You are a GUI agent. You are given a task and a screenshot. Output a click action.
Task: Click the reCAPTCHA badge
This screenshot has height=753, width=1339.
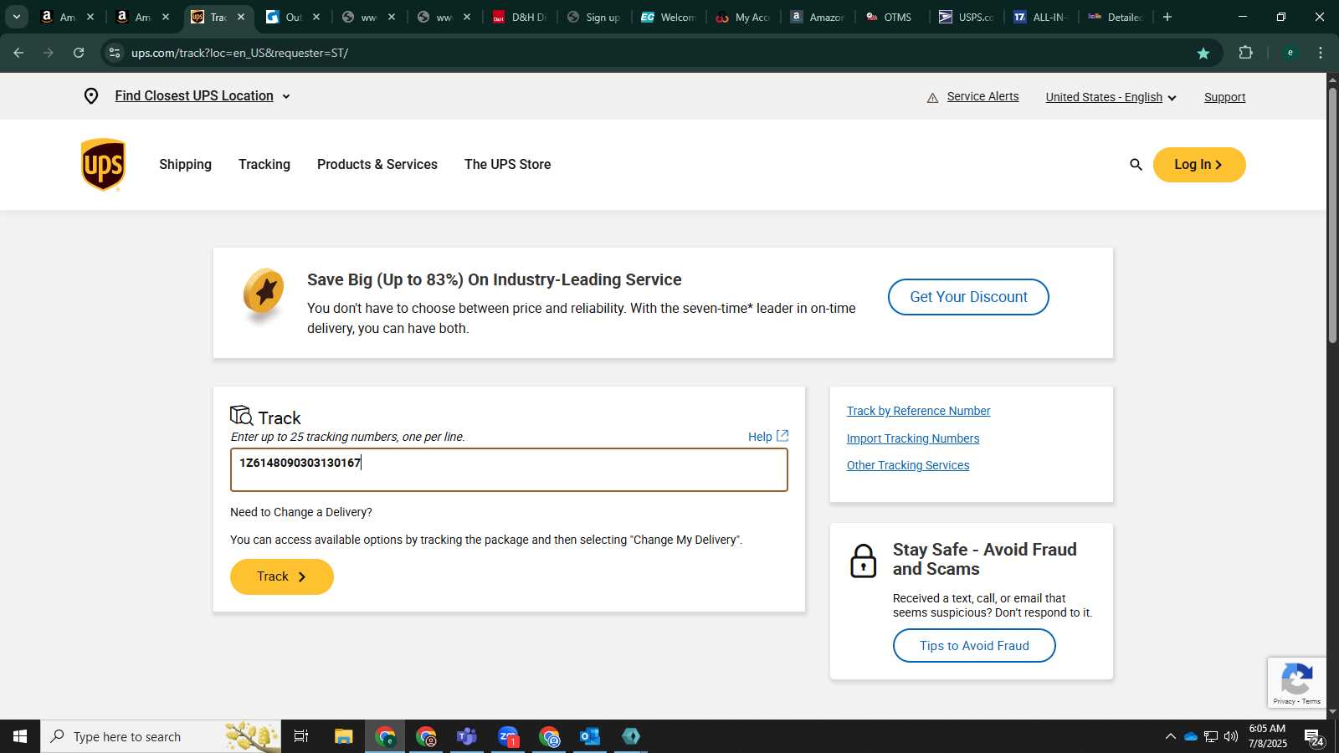[x=1296, y=683]
